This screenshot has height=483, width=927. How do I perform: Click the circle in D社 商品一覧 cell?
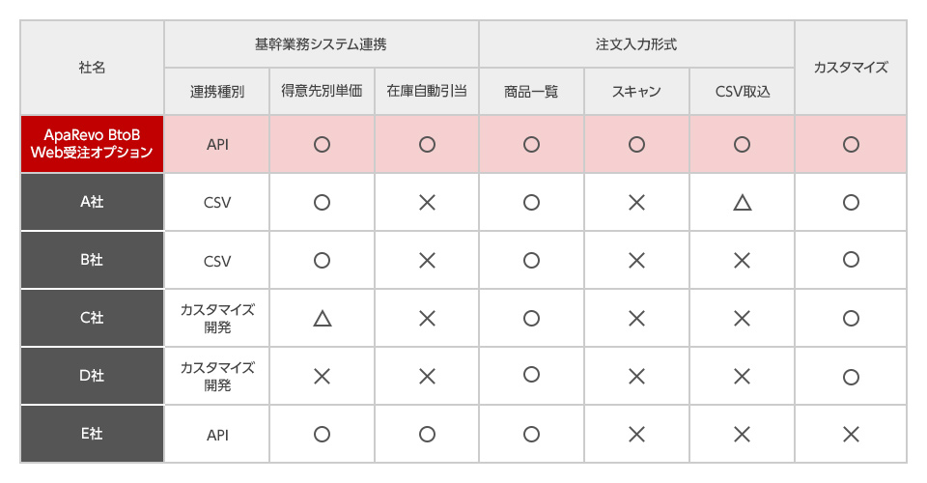pos(531,375)
